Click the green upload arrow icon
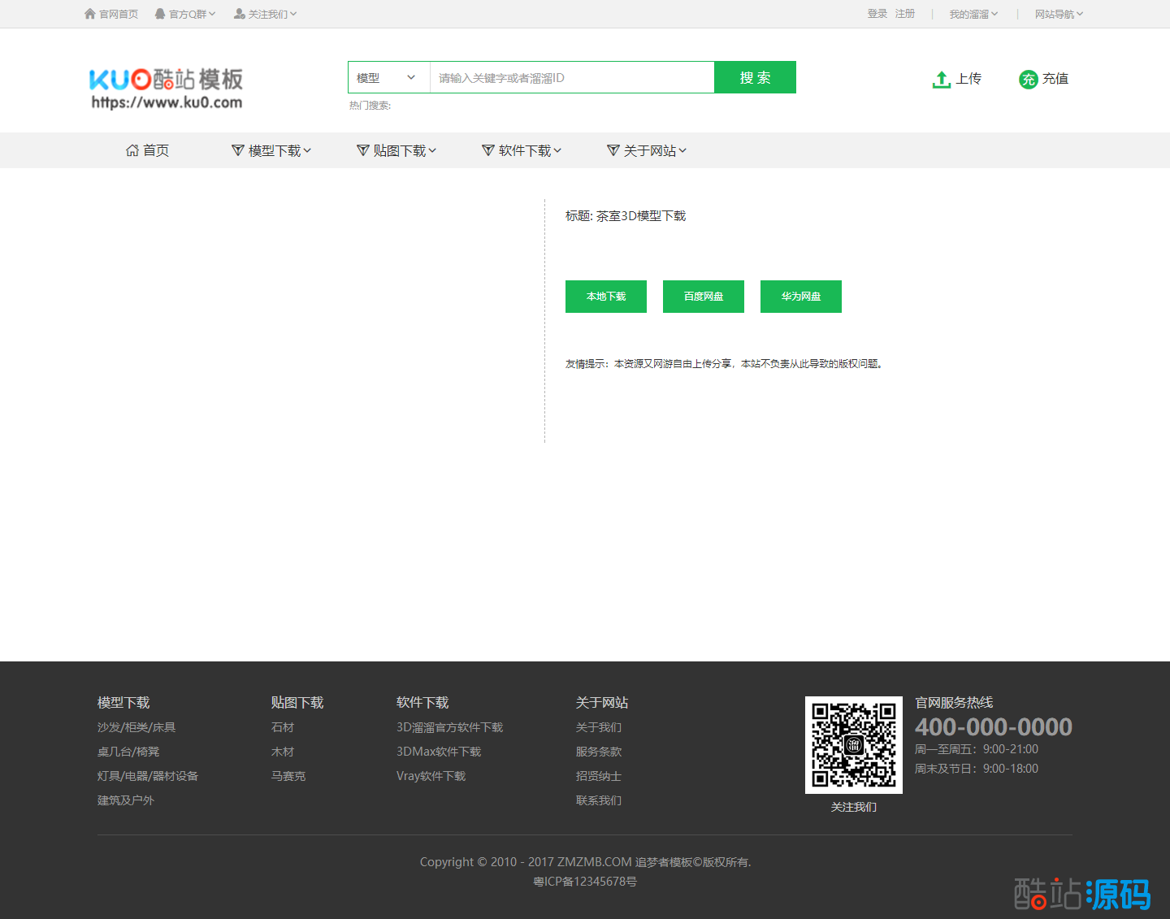This screenshot has width=1170, height=919. pyautogui.click(x=941, y=79)
